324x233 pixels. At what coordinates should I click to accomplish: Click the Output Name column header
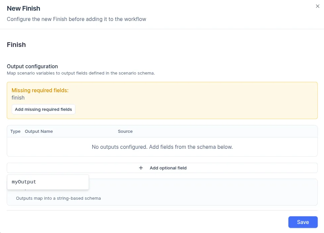tap(39, 131)
